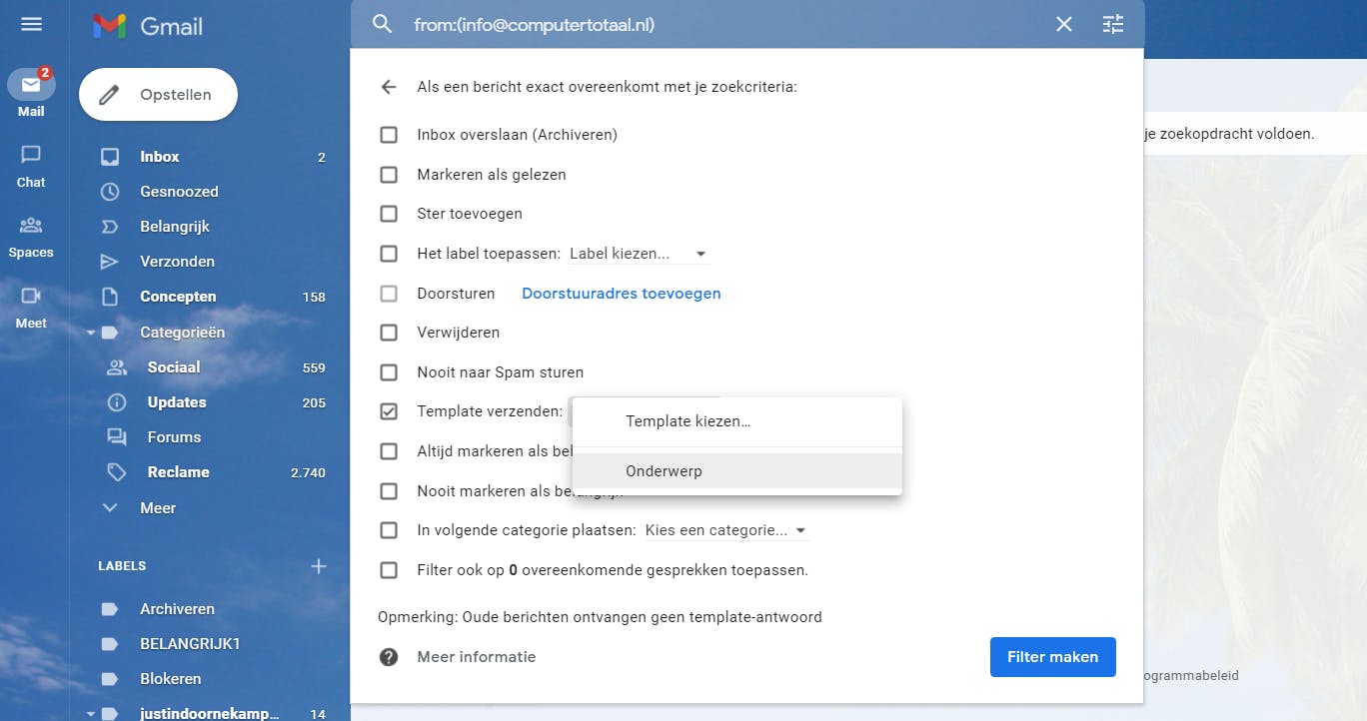Uncheck the 'Template verzenden' checkbox
The height and width of the screenshot is (721, 1367).
pyautogui.click(x=389, y=411)
